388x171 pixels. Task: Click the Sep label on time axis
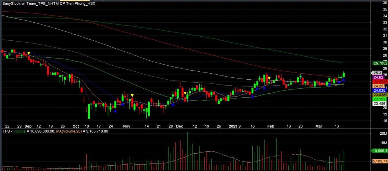27,126
